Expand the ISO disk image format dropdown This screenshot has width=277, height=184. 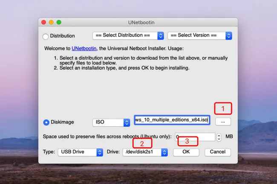[x=111, y=122]
